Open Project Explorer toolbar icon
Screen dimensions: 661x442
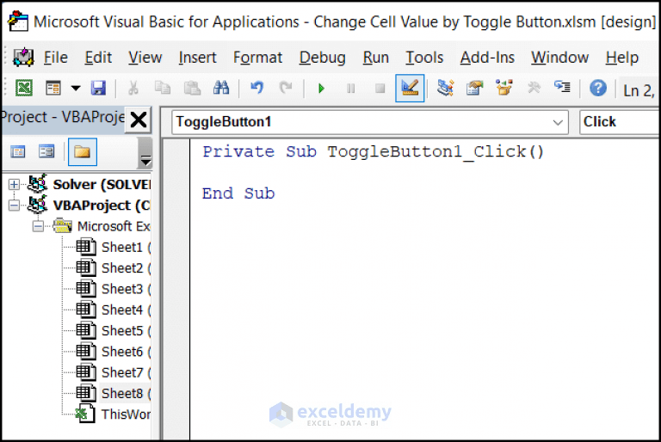tap(445, 88)
